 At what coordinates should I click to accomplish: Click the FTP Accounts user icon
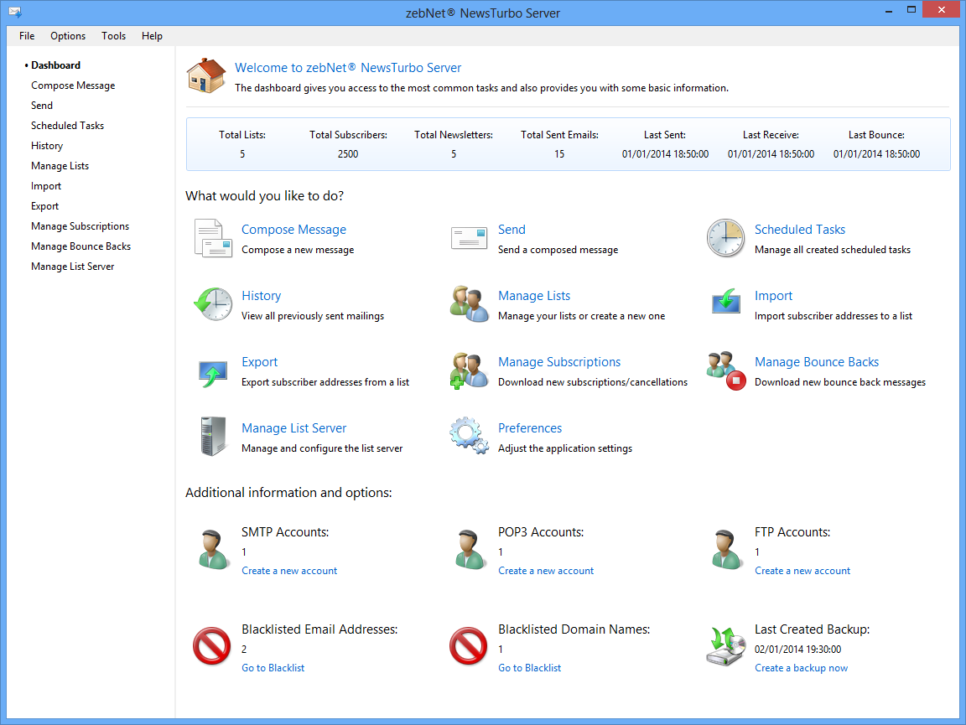(x=727, y=550)
